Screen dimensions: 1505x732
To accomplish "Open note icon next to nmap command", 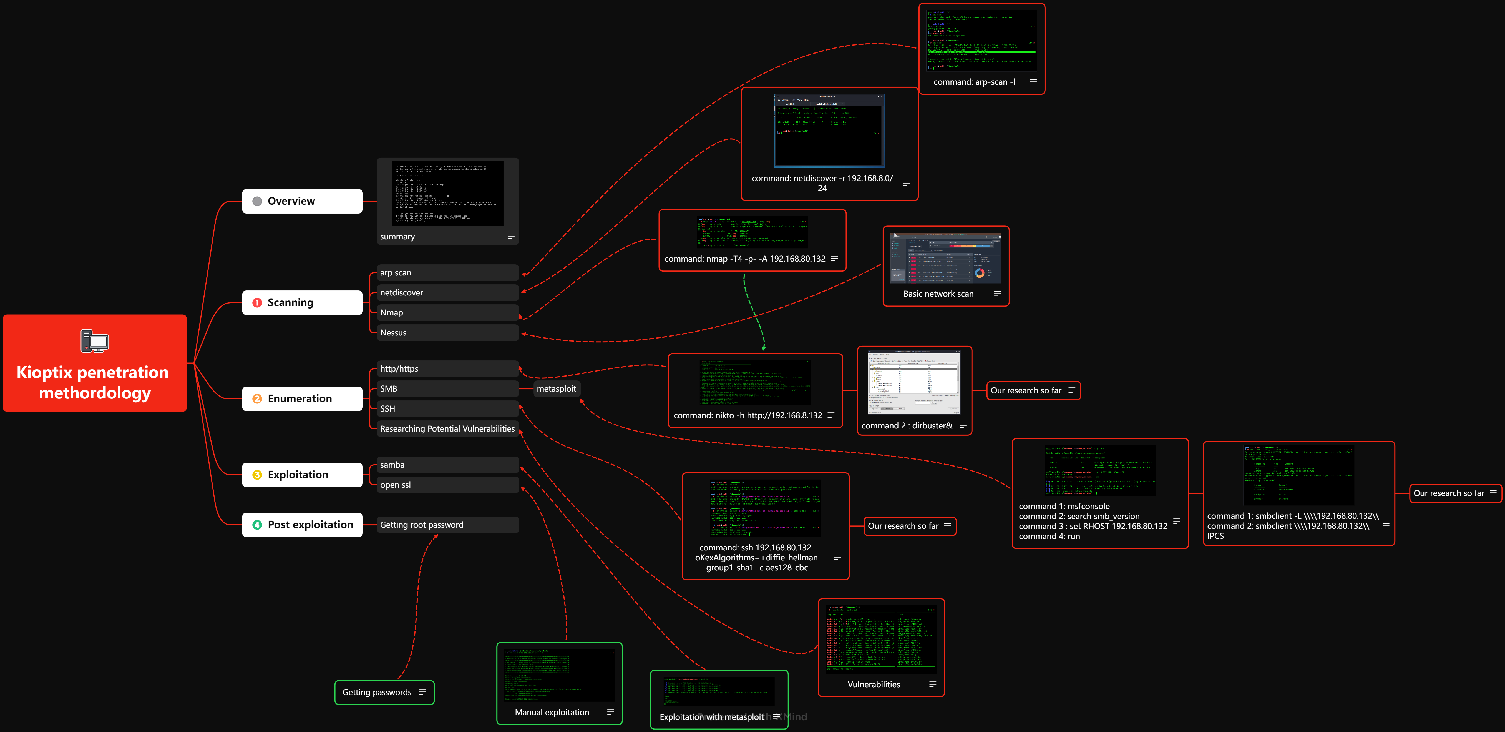I will coord(834,259).
